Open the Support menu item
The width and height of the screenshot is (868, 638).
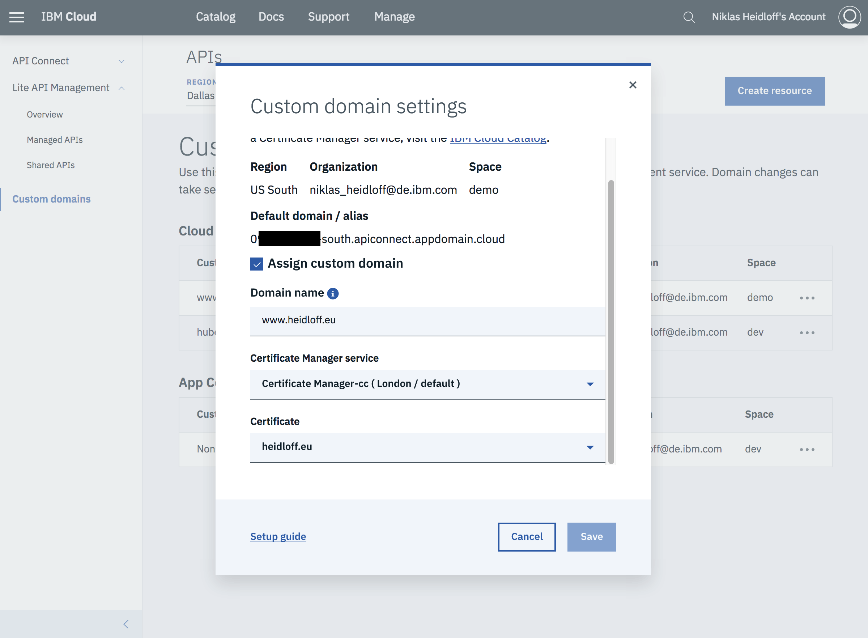[x=329, y=17]
